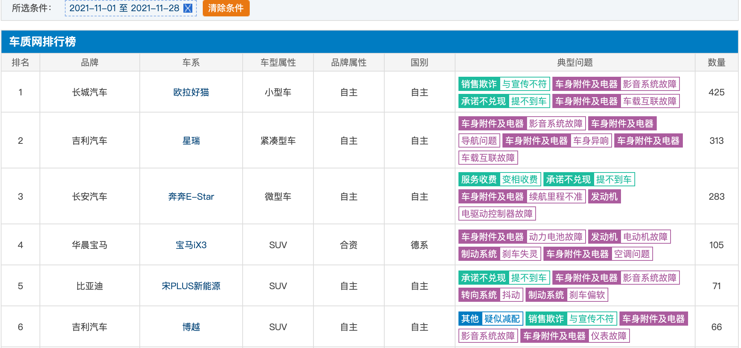Click 刹车失灵 tag in the 宝马iX3 row
Screen dimensions: 741x348
(520, 254)
